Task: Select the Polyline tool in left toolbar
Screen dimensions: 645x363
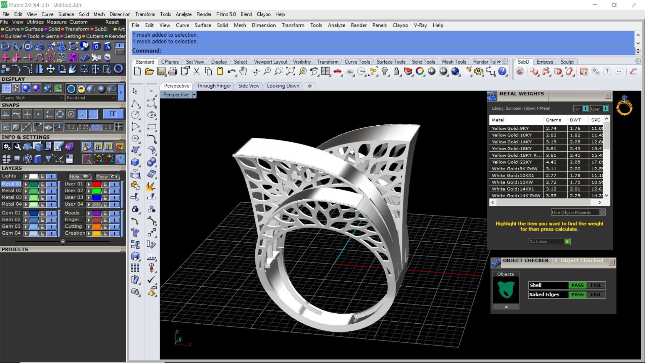Action: click(135, 103)
